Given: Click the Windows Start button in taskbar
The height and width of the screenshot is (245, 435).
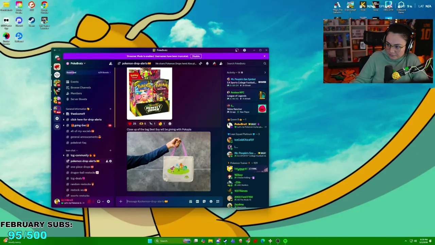Looking at the screenshot, I should (x=150, y=241).
